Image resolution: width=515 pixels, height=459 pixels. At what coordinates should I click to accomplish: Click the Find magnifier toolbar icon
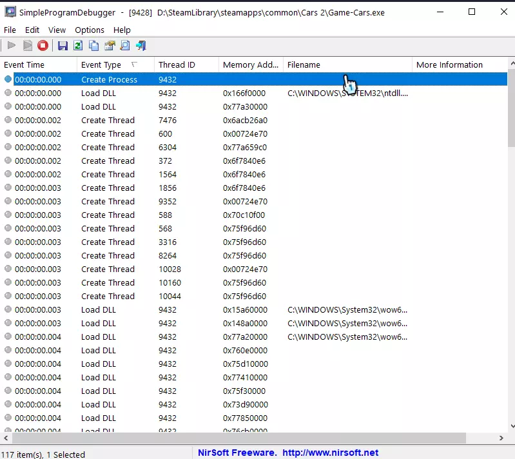tap(125, 45)
